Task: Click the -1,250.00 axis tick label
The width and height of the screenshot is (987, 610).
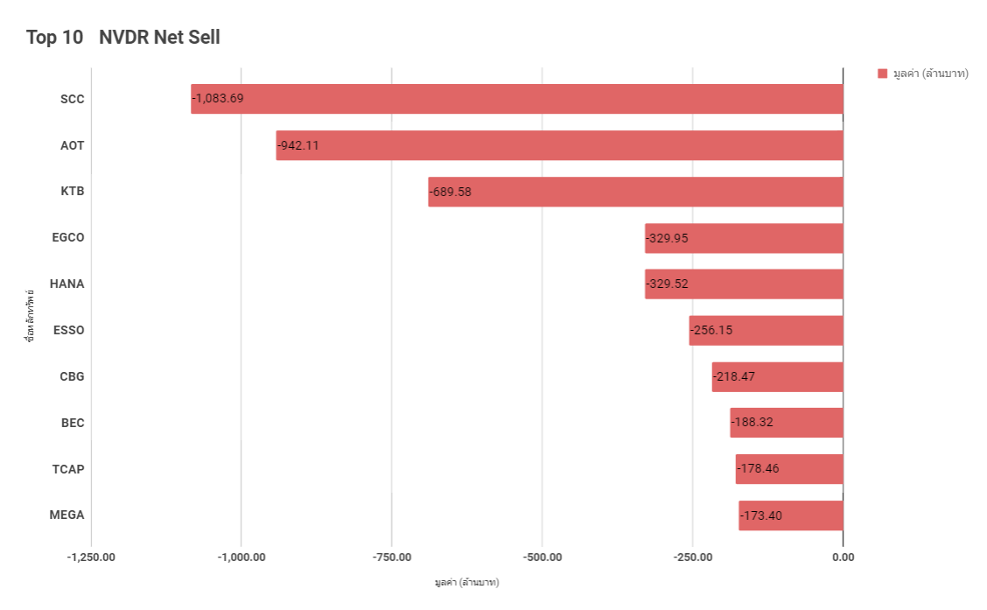Action: (x=91, y=557)
